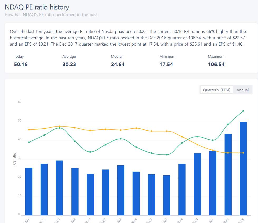The width and height of the screenshot is (258, 223).
Task: Click the 'P/E ratio' axis title
Action: (x=14, y=159)
